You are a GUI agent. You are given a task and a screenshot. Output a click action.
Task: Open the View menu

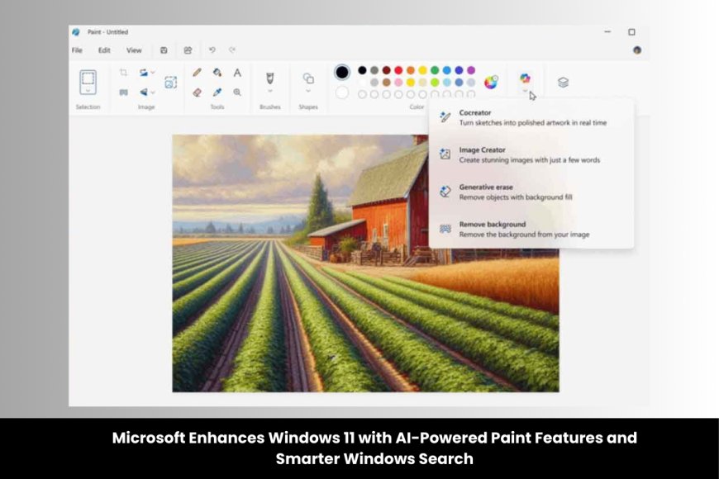[134, 50]
